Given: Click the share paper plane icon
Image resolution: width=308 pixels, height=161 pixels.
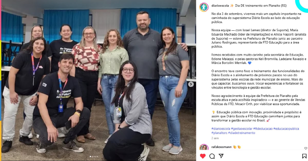Looking at the screenshot, I should coord(221,156).
